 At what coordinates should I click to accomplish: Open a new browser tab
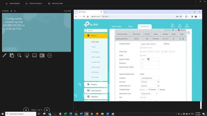tap(105, 12)
